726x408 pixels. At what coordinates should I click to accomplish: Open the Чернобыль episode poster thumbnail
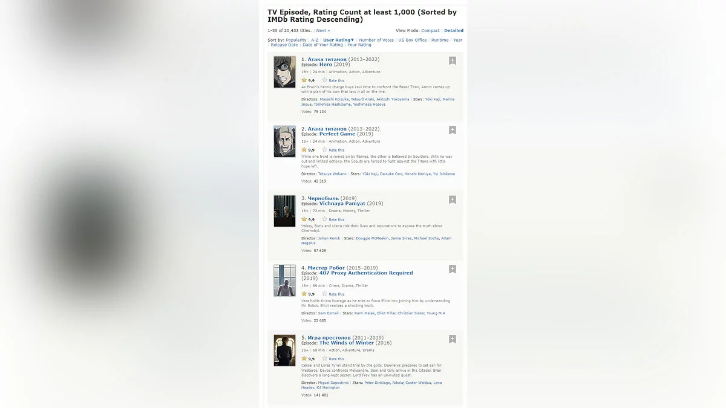click(284, 211)
